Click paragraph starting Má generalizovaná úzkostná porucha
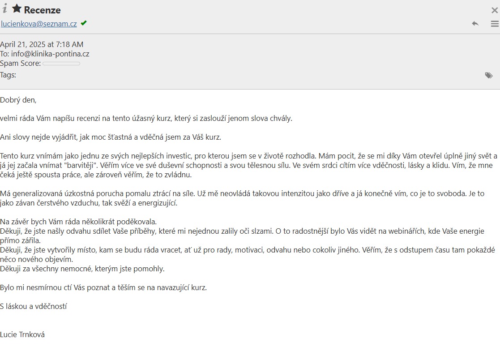The height and width of the screenshot is (351, 500). (x=242, y=198)
